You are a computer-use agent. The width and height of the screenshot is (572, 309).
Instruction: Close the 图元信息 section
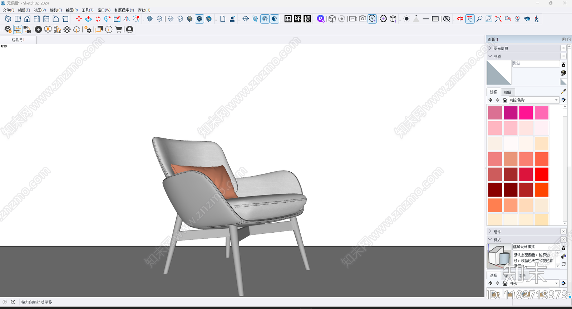tap(563, 48)
